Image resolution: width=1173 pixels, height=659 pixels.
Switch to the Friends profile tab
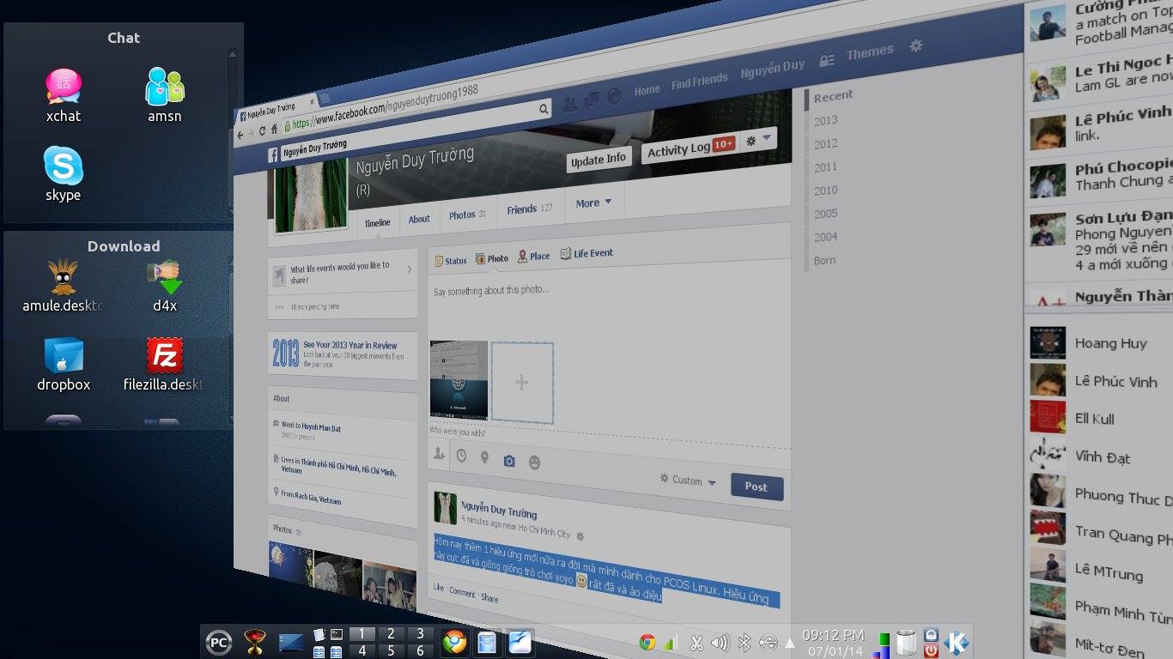(x=529, y=209)
